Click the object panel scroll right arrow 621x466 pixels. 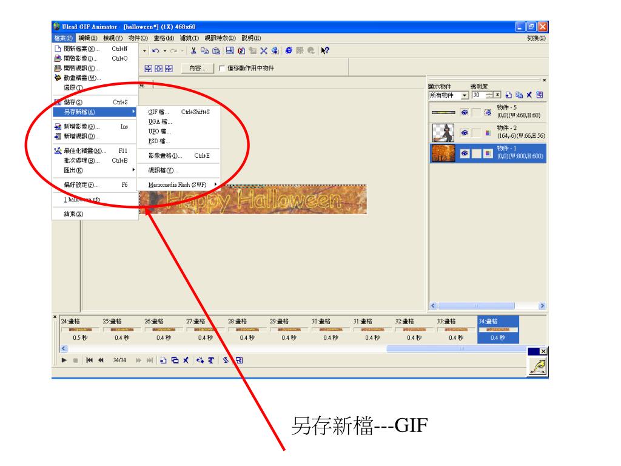[542, 306]
